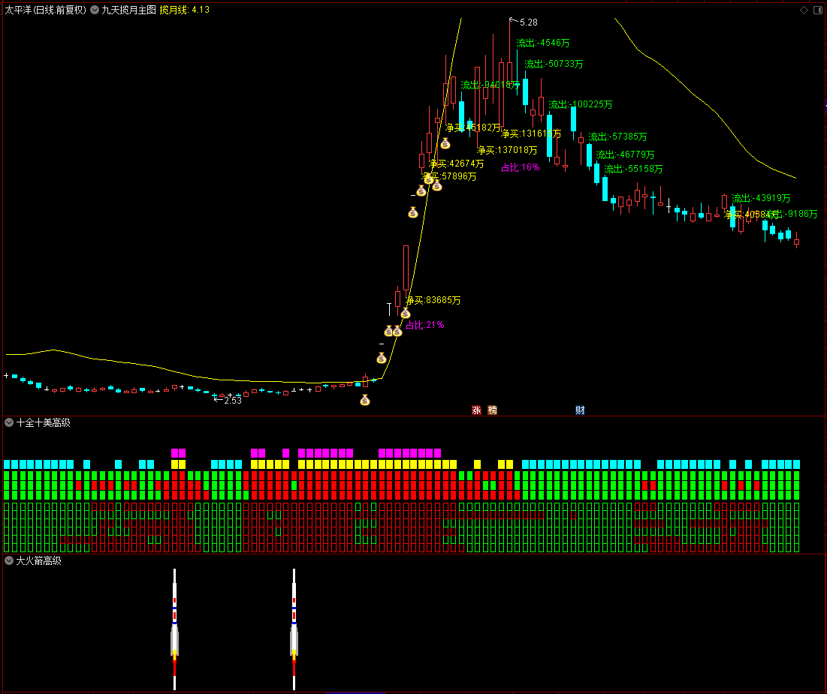This screenshot has width=827, height=694.
Task: Click the money bag beside 净买:45182万
Action: 445,143
